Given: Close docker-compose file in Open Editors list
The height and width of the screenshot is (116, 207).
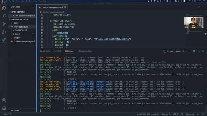Looking at the screenshot, I should coord(13,15).
